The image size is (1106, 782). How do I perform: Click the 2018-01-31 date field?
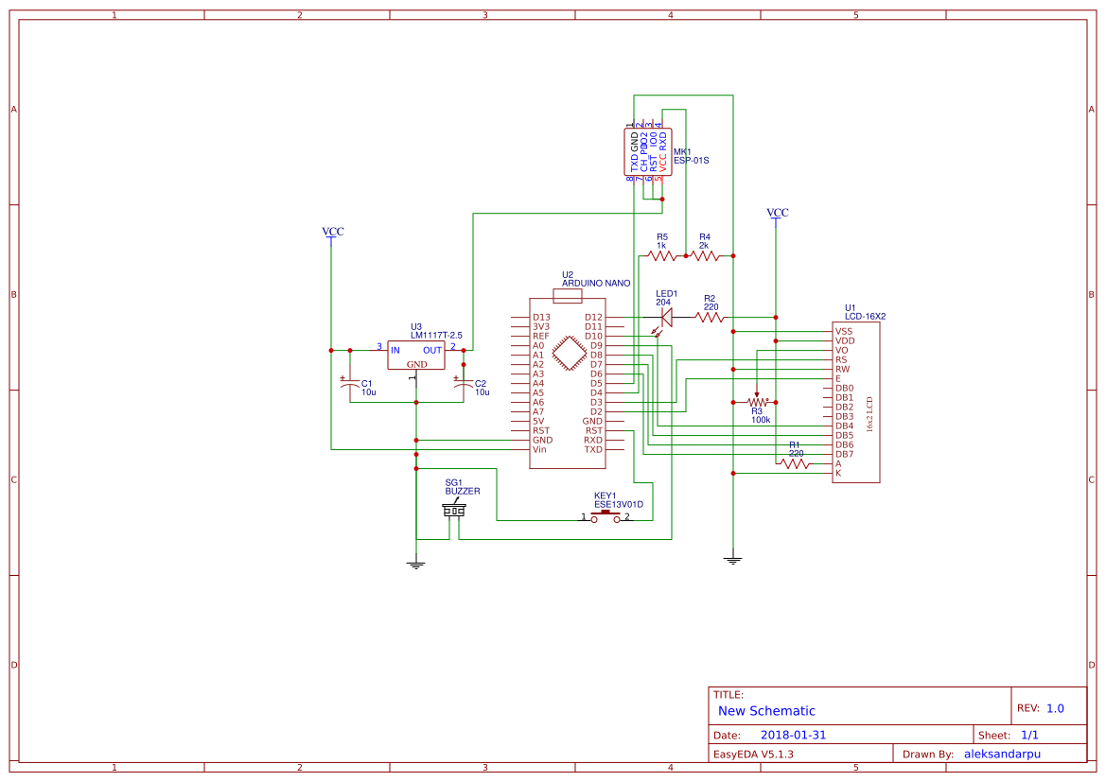coord(794,734)
